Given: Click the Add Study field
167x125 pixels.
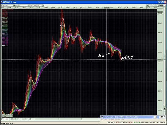Looking at the screenshot, I should click(5, 119).
